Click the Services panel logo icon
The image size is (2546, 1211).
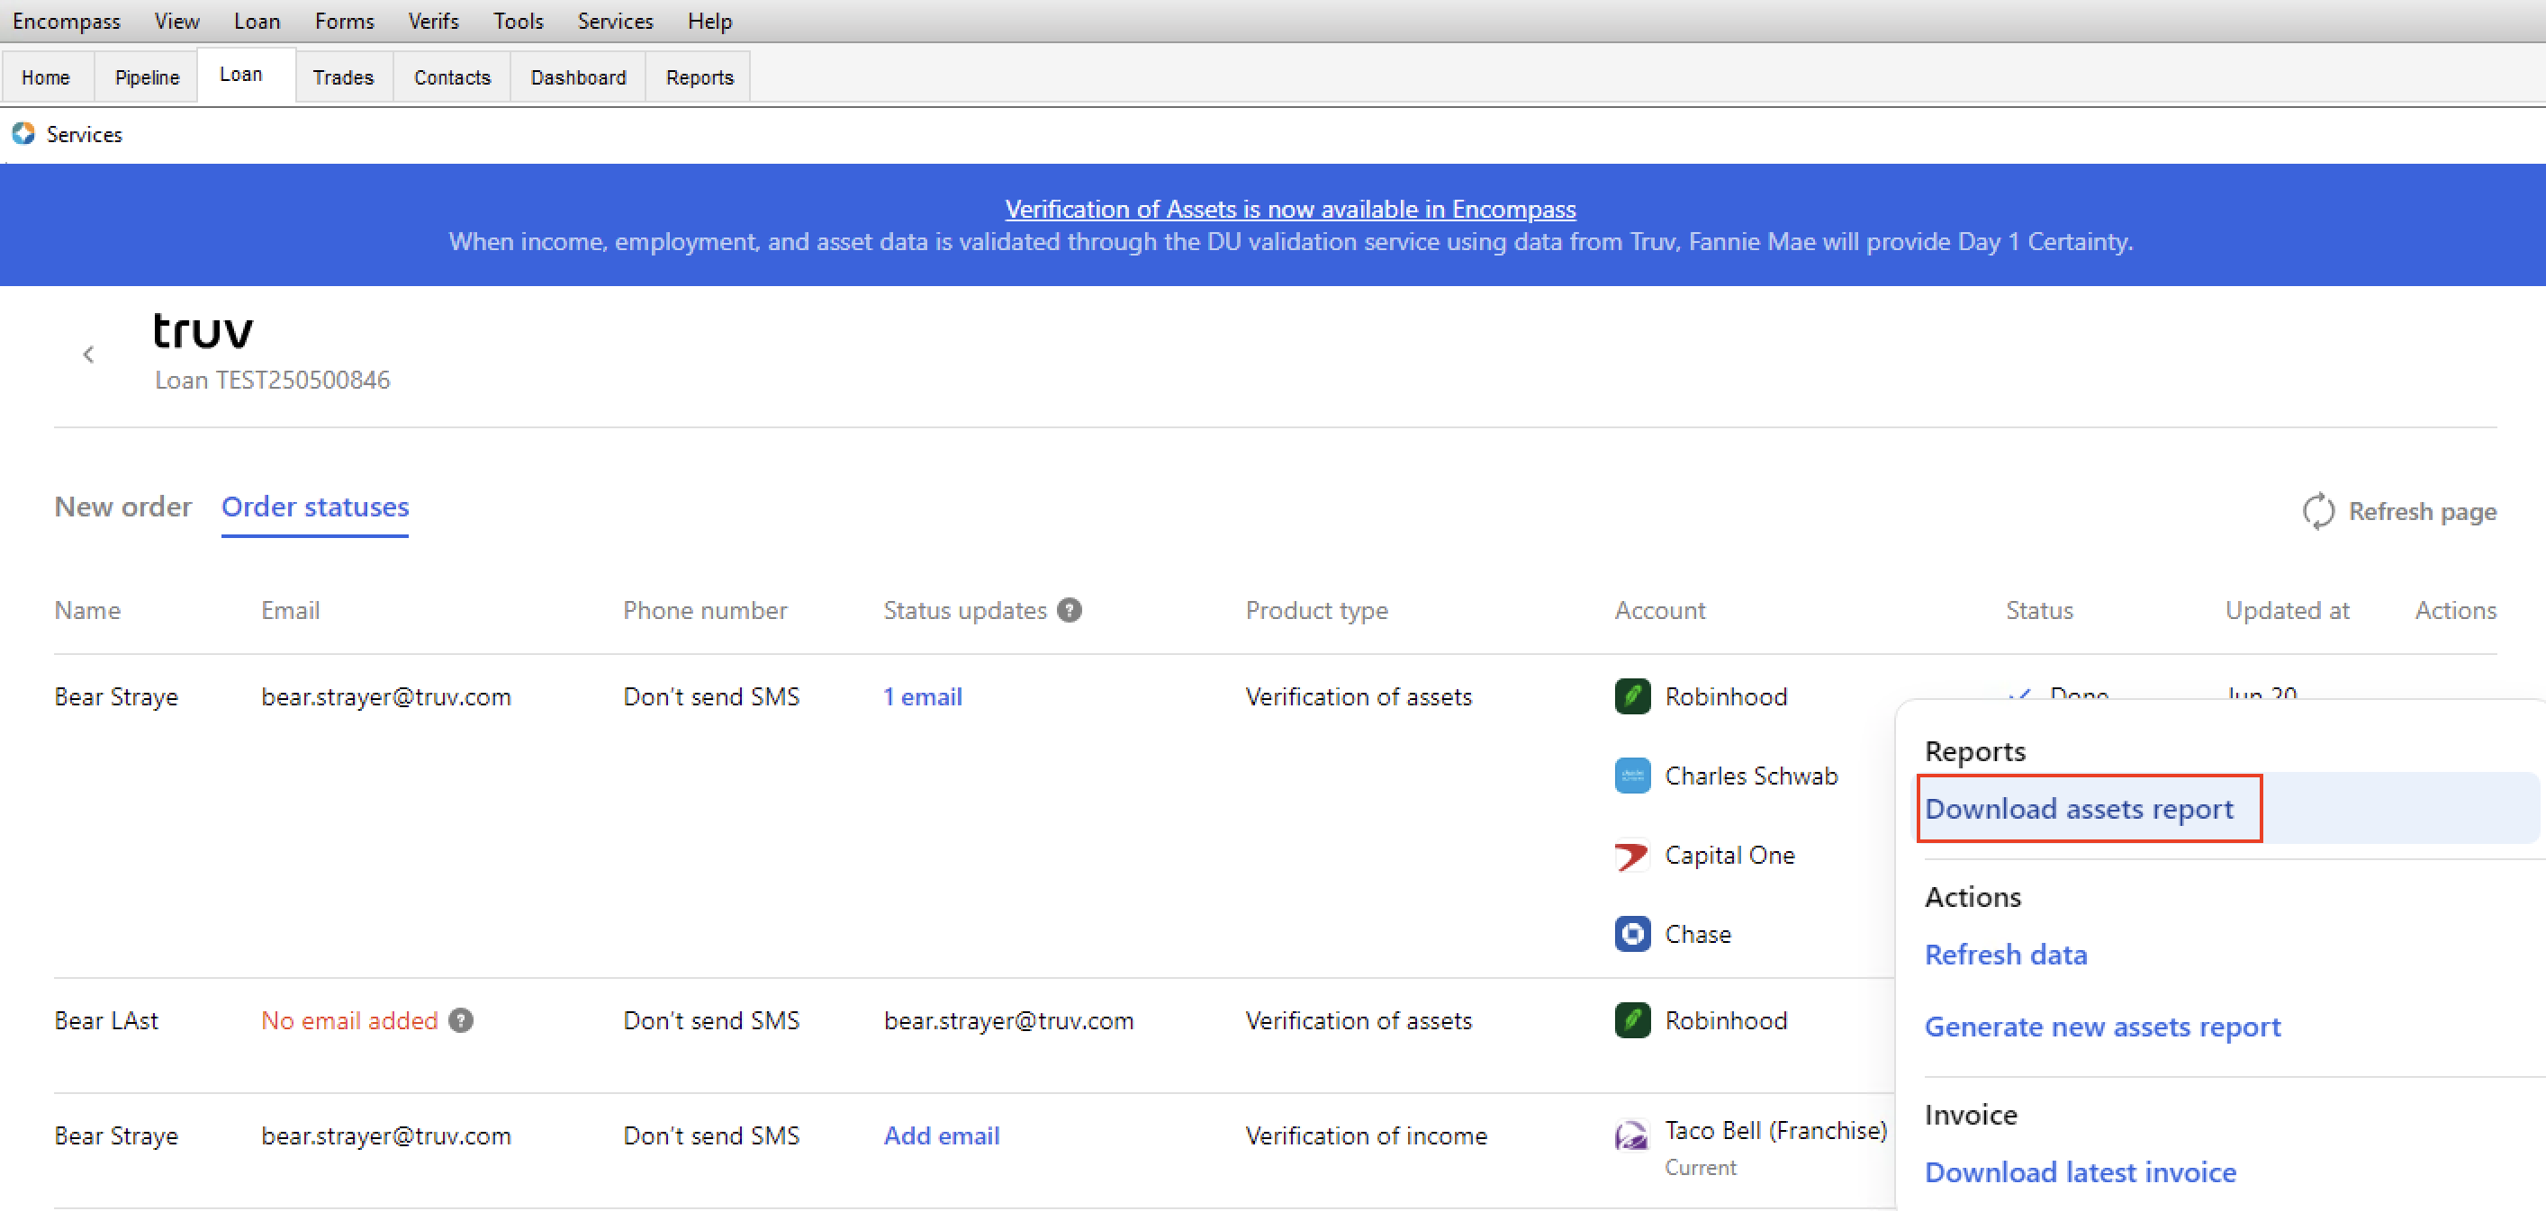pos(23,133)
